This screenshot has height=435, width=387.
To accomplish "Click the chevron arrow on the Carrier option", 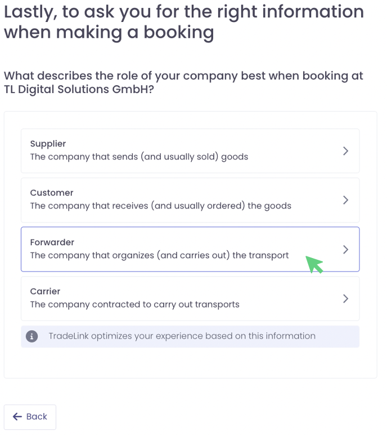I will 345,299.
